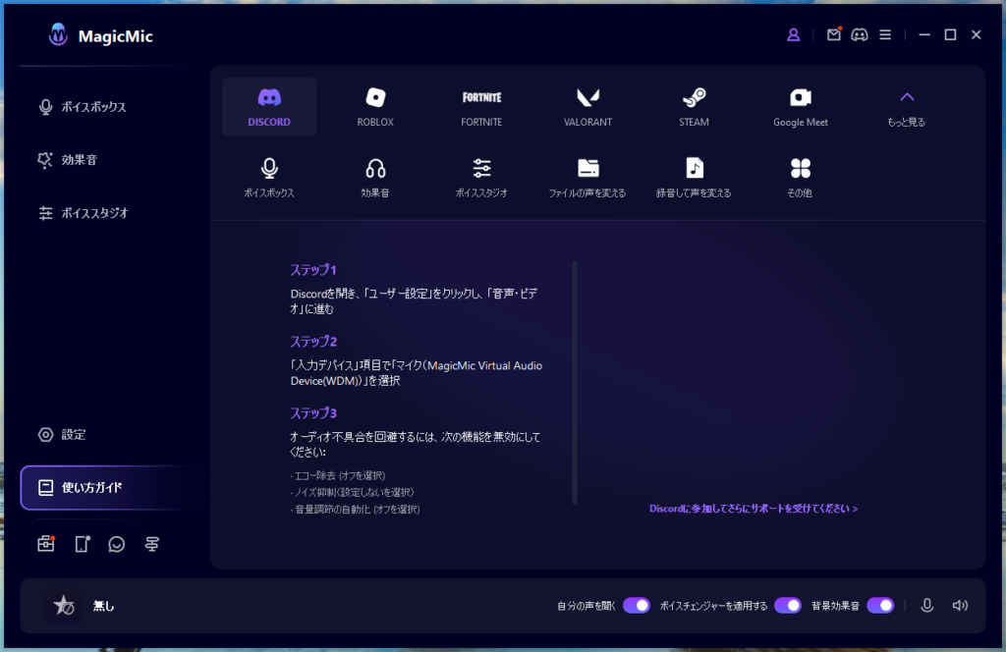Viewport: 1006px width, 652px height.
Task: Maximize the MagicMic window
Action: tap(950, 34)
